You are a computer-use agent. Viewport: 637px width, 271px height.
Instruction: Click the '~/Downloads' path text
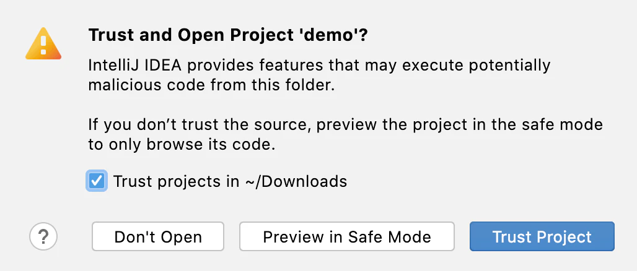296,181
